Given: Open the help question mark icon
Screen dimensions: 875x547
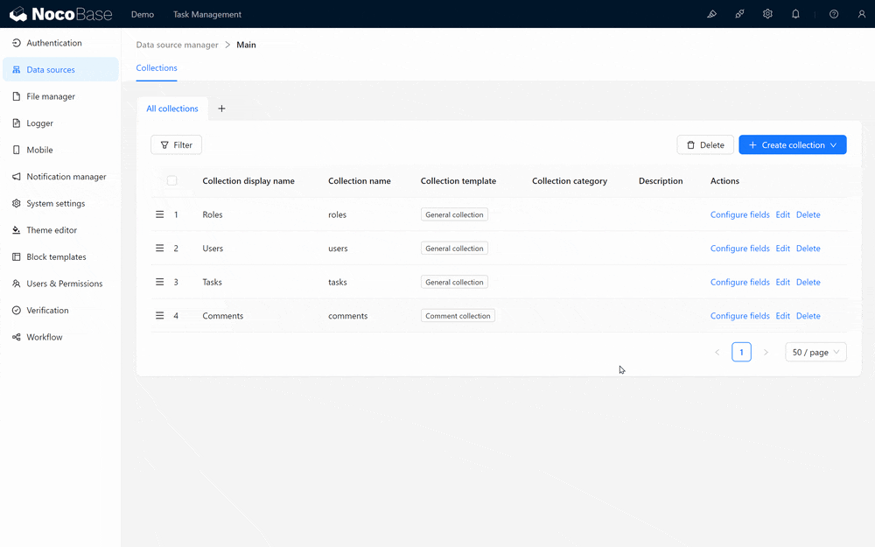Looking at the screenshot, I should tap(834, 14).
